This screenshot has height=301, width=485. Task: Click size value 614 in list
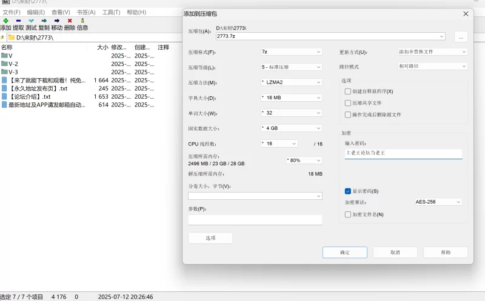pos(104,105)
